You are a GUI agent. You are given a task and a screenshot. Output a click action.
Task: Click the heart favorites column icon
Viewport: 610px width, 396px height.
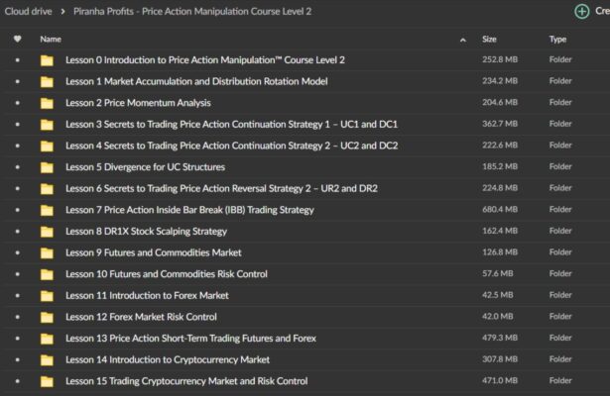coord(18,39)
